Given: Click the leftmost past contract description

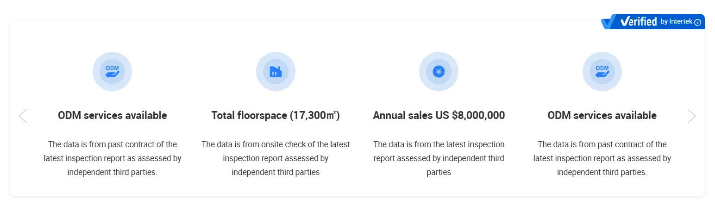Looking at the screenshot, I should [113, 158].
